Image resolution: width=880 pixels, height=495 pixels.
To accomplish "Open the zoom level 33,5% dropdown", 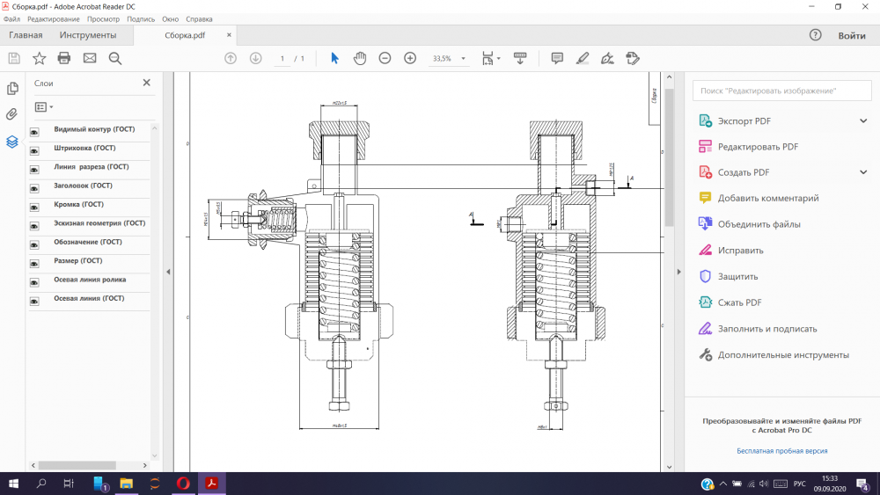I will tap(463, 59).
